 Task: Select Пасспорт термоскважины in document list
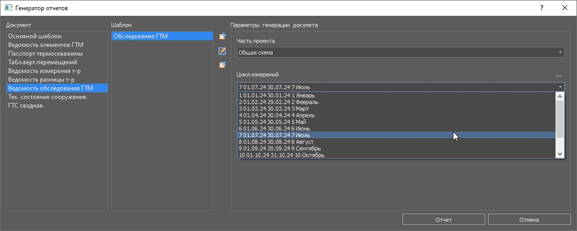(x=45, y=54)
